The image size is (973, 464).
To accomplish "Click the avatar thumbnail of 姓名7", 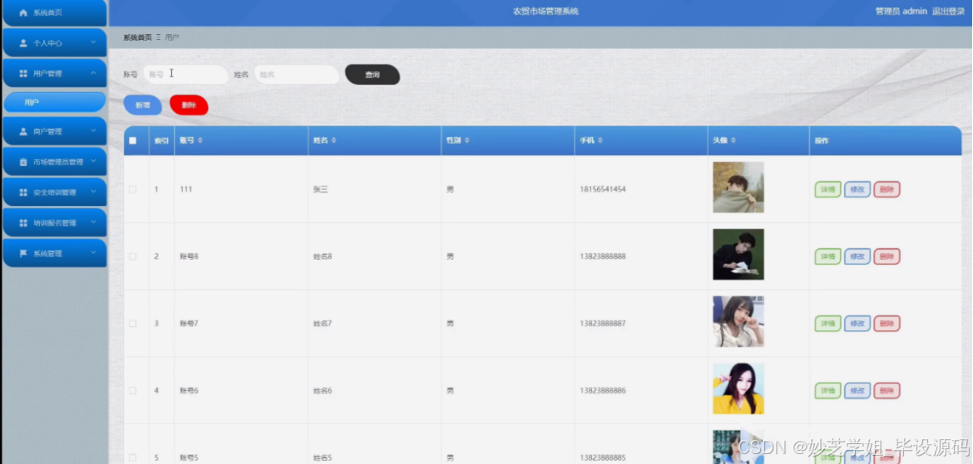I will (x=738, y=321).
